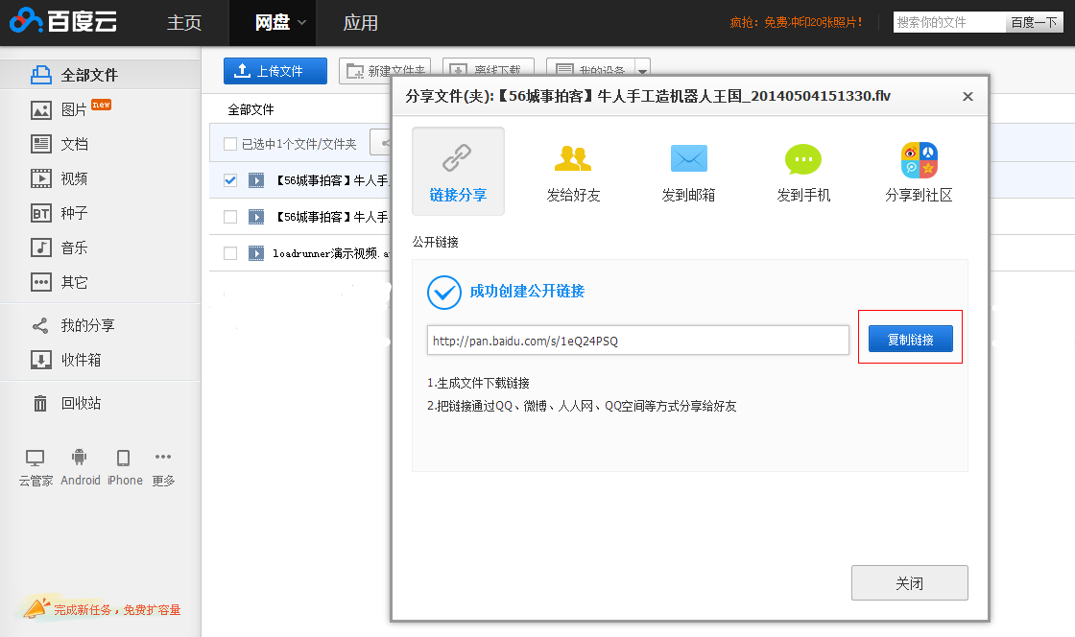Open the 应用 tab
1075x637 pixels.
[361, 23]
